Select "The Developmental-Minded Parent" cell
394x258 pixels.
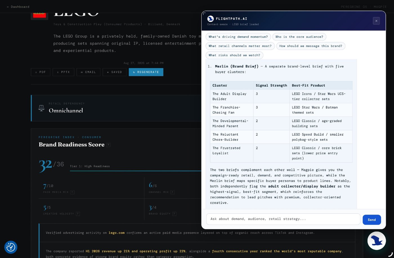232,124
